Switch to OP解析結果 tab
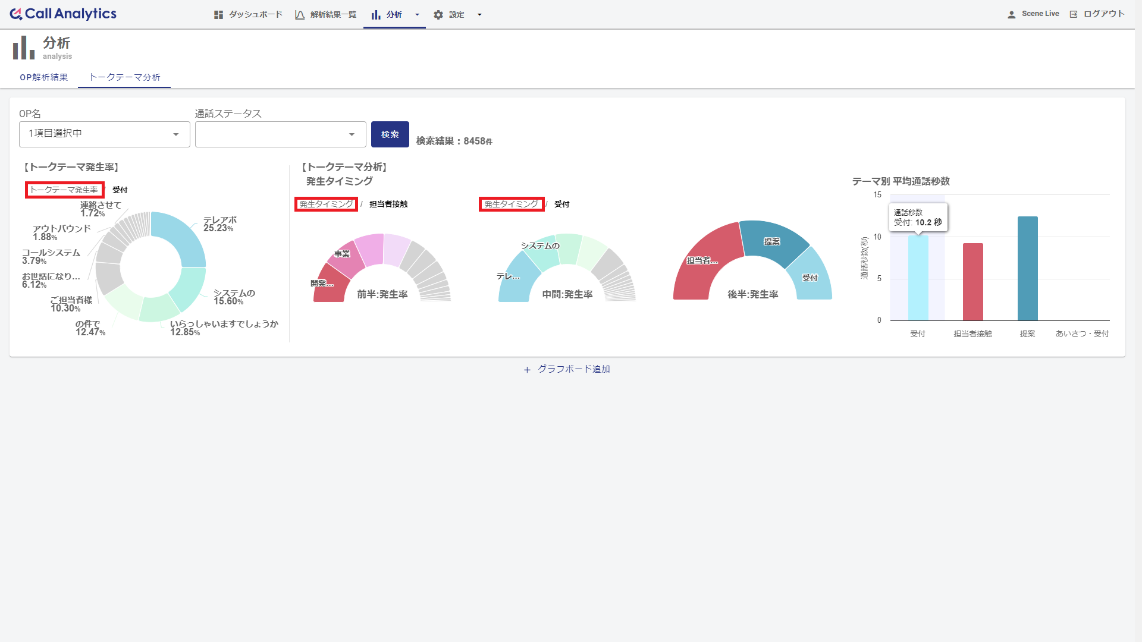 (44, 77)
